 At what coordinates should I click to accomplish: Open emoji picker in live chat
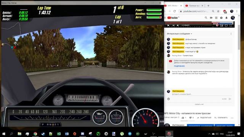169,99
